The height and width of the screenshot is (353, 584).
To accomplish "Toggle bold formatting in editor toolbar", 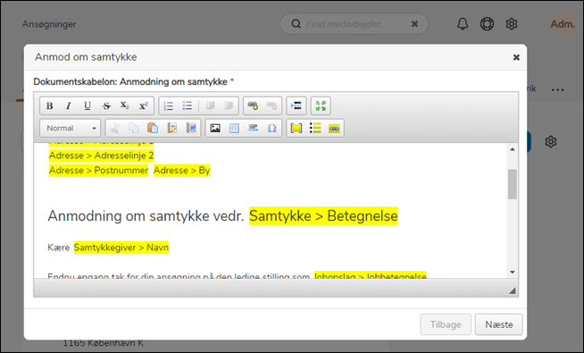I will (x=49, y=106).
